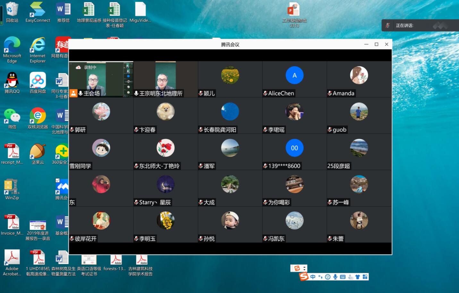Open Sogou soft keyboard

click(343, 277)
